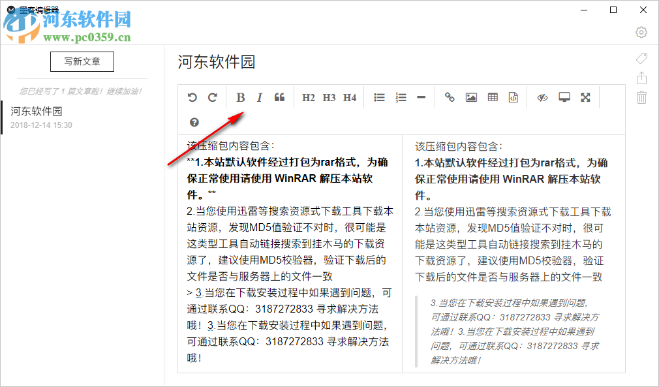659x387 pixels.
Task: Apply H2 heading style
Action: point(308,97)
